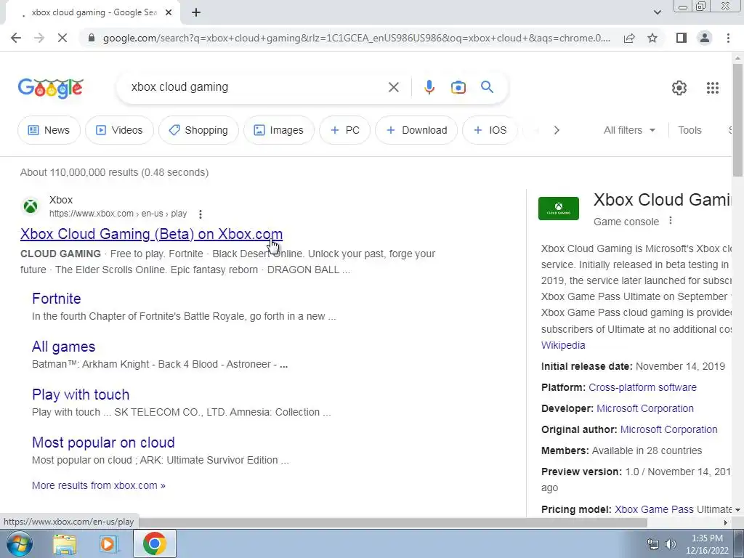744x558 pixels.
Task: Open Microsoft Corporation original author link
Action: (668, 429)
